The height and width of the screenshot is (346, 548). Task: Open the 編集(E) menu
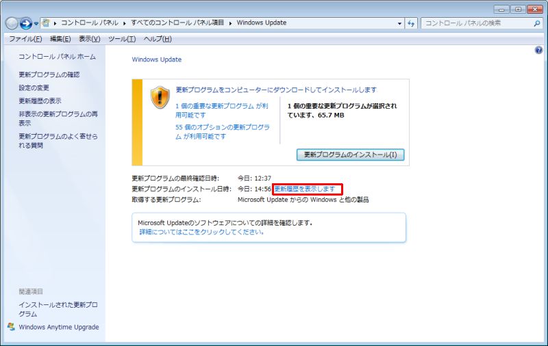click(x=60, y=39)
